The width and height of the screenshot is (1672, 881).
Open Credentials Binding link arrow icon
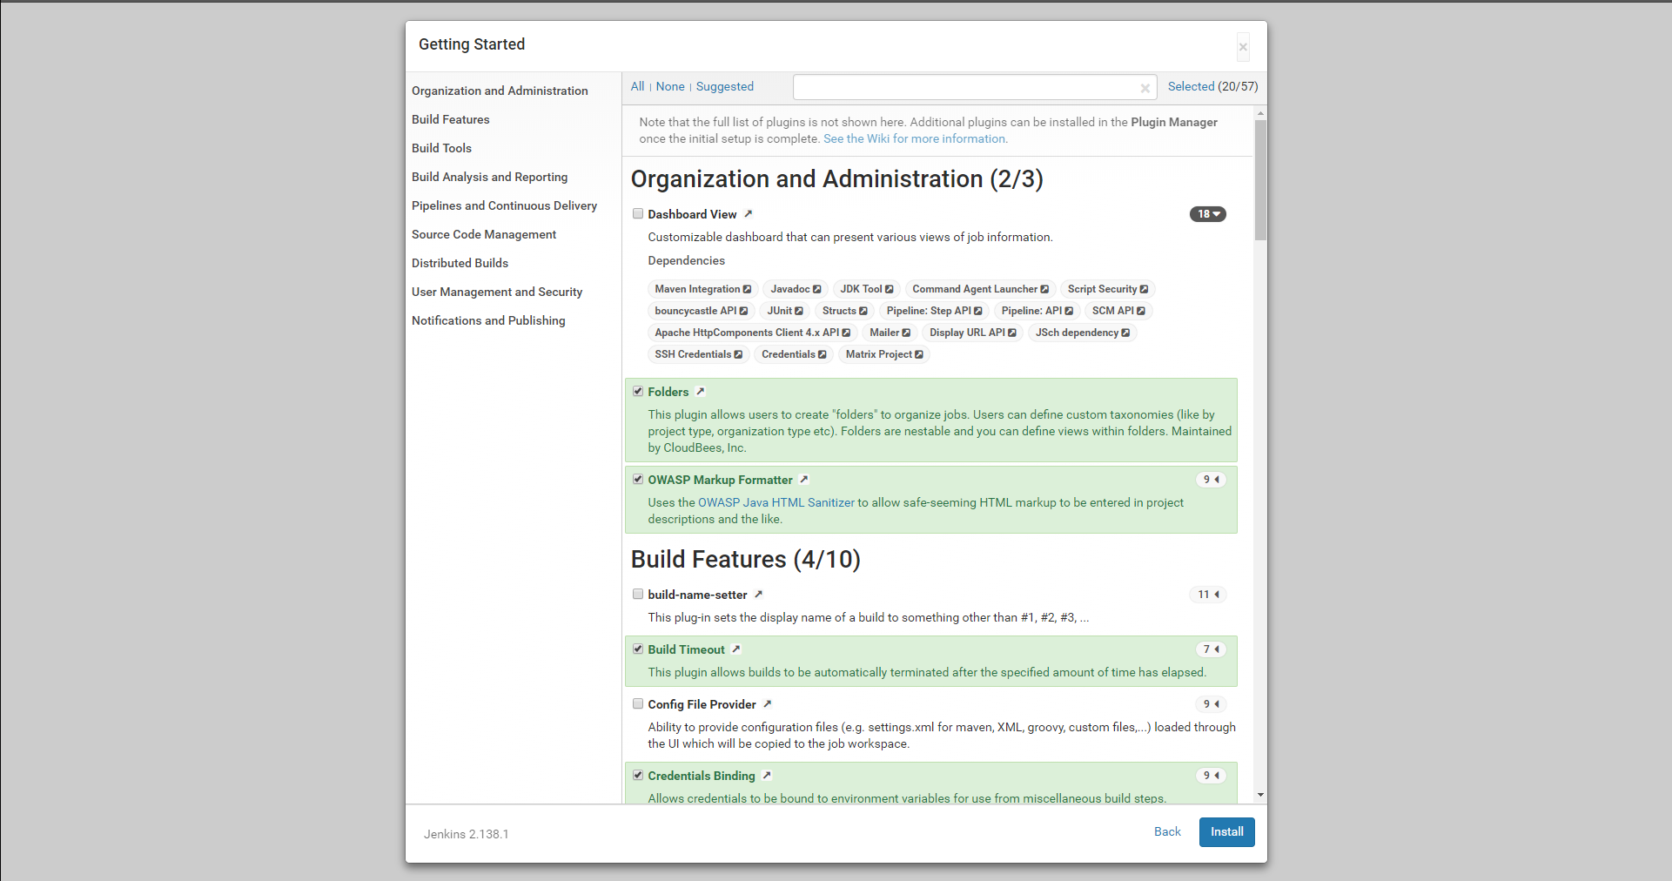click(766, 776)
